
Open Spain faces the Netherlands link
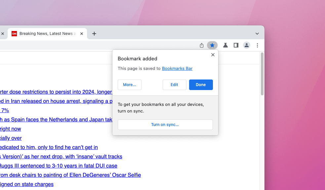pos(56,119)
